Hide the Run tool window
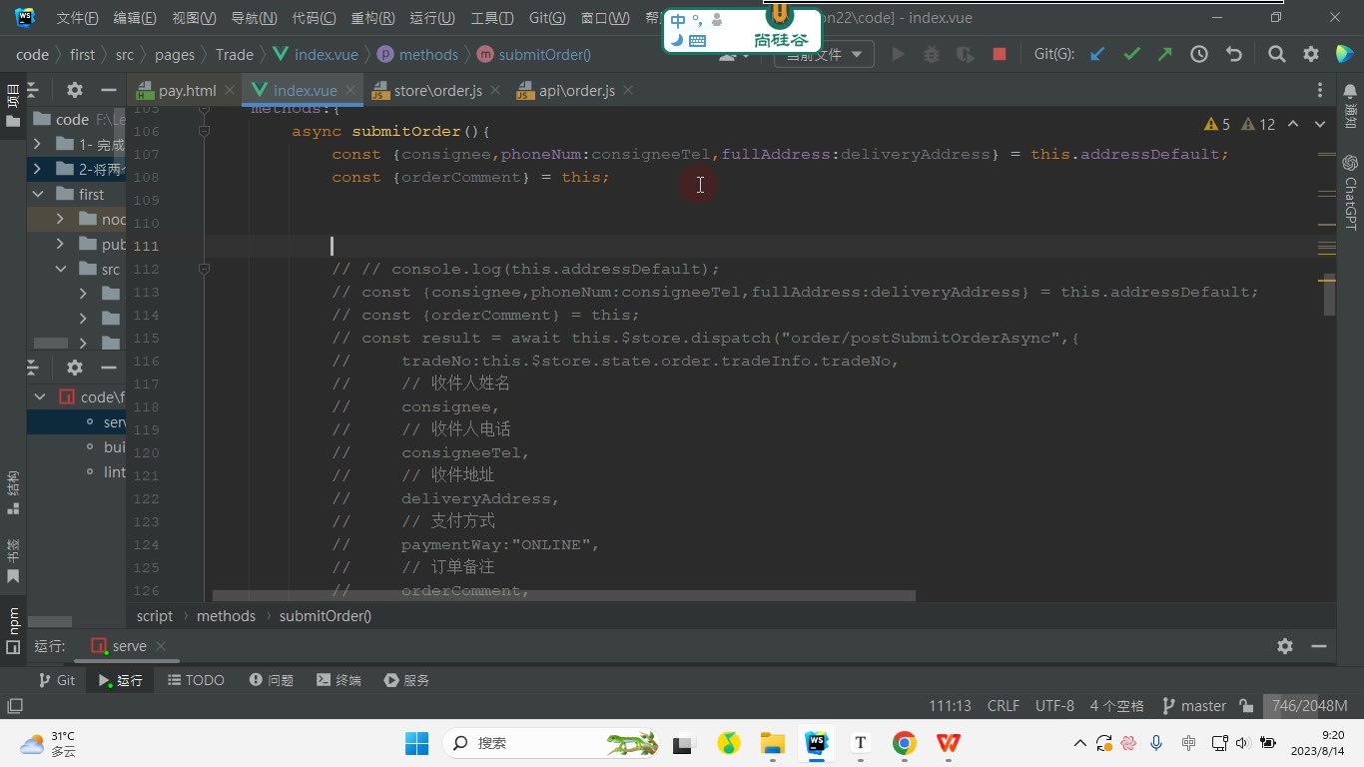The image size is (1364, 767). pos(1319,646)
